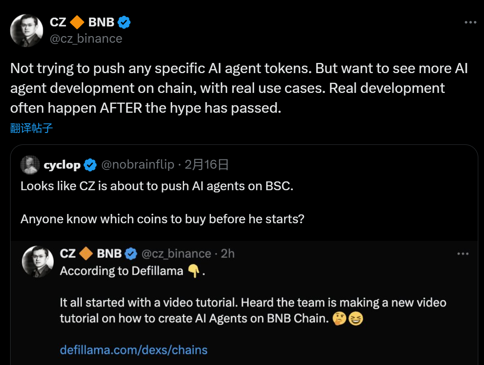Open the nested tweet's three-dot menu
The width and height of the screenshot is (484, 365).
pos(463,253)
